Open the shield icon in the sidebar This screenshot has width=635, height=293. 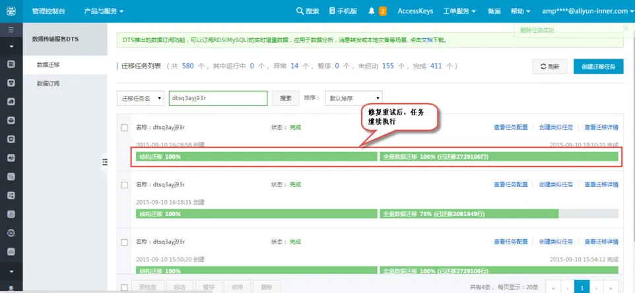[x=11, y=139]
